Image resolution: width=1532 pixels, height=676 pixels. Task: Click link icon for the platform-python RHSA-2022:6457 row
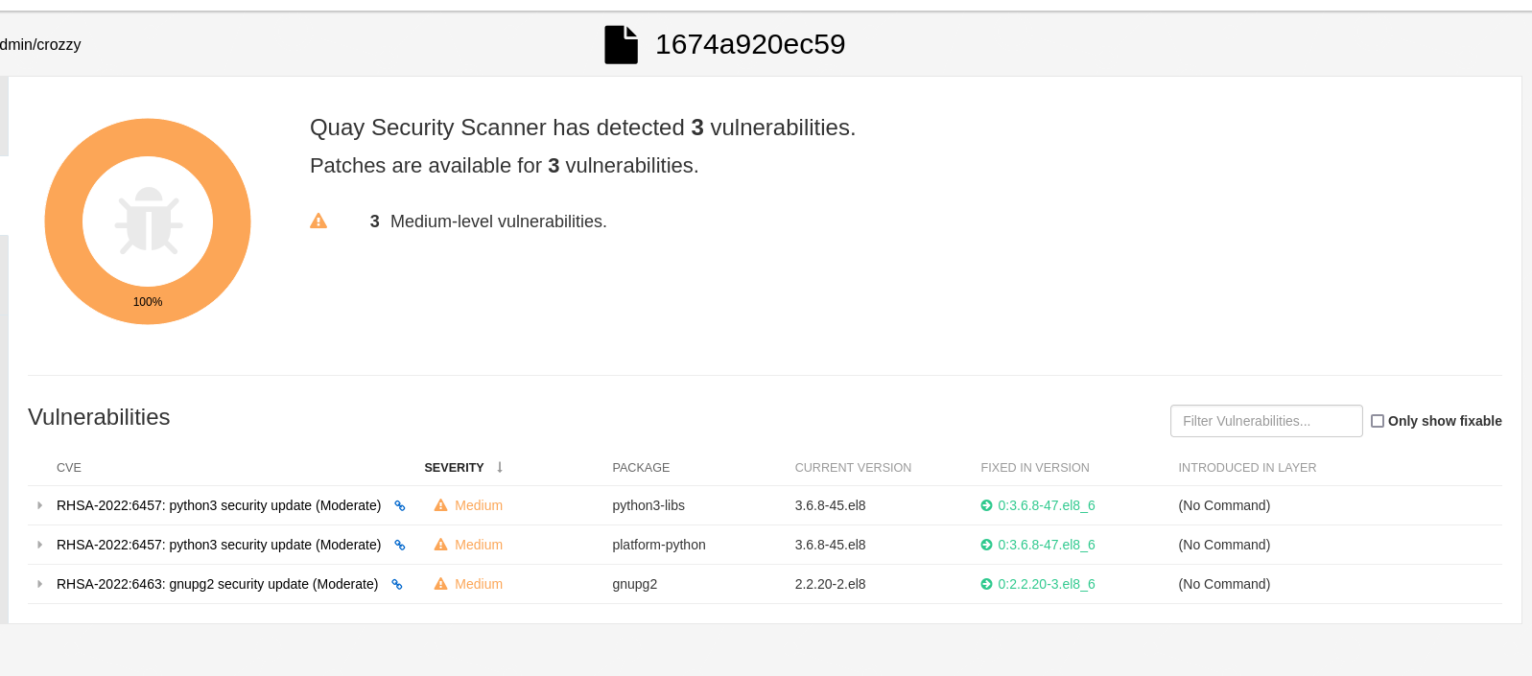pyautogui.click(x=400, y=545)
